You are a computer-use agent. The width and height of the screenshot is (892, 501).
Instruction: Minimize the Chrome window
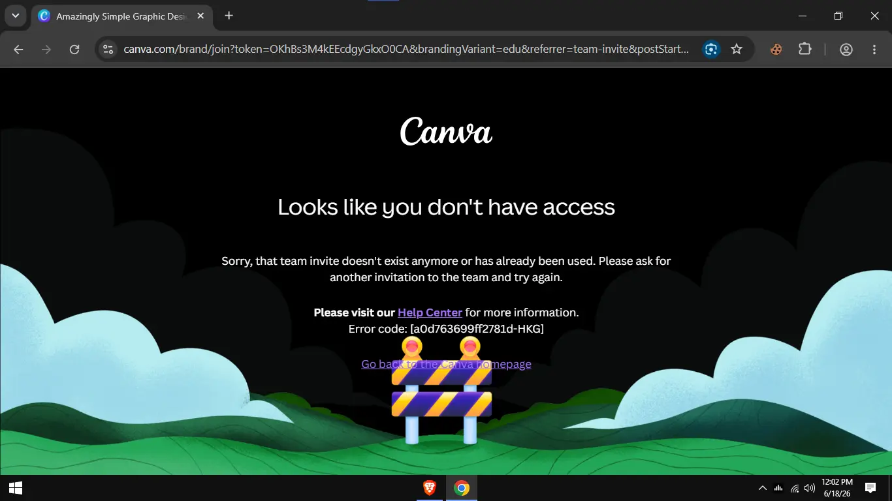(803, 16)
